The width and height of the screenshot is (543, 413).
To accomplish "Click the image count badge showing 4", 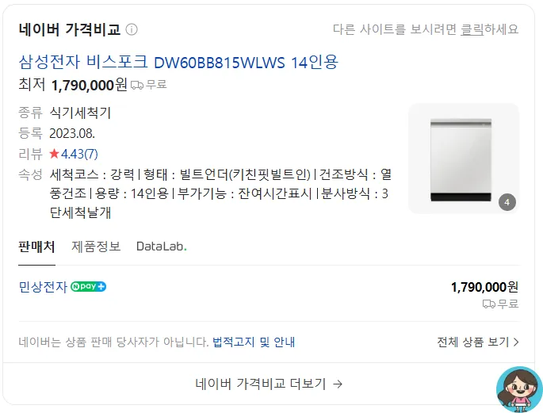I will (507, 202).
